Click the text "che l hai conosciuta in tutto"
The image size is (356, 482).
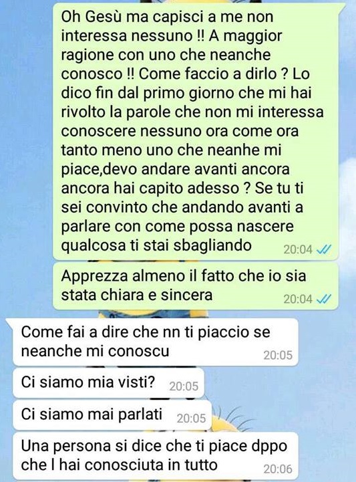119,465
